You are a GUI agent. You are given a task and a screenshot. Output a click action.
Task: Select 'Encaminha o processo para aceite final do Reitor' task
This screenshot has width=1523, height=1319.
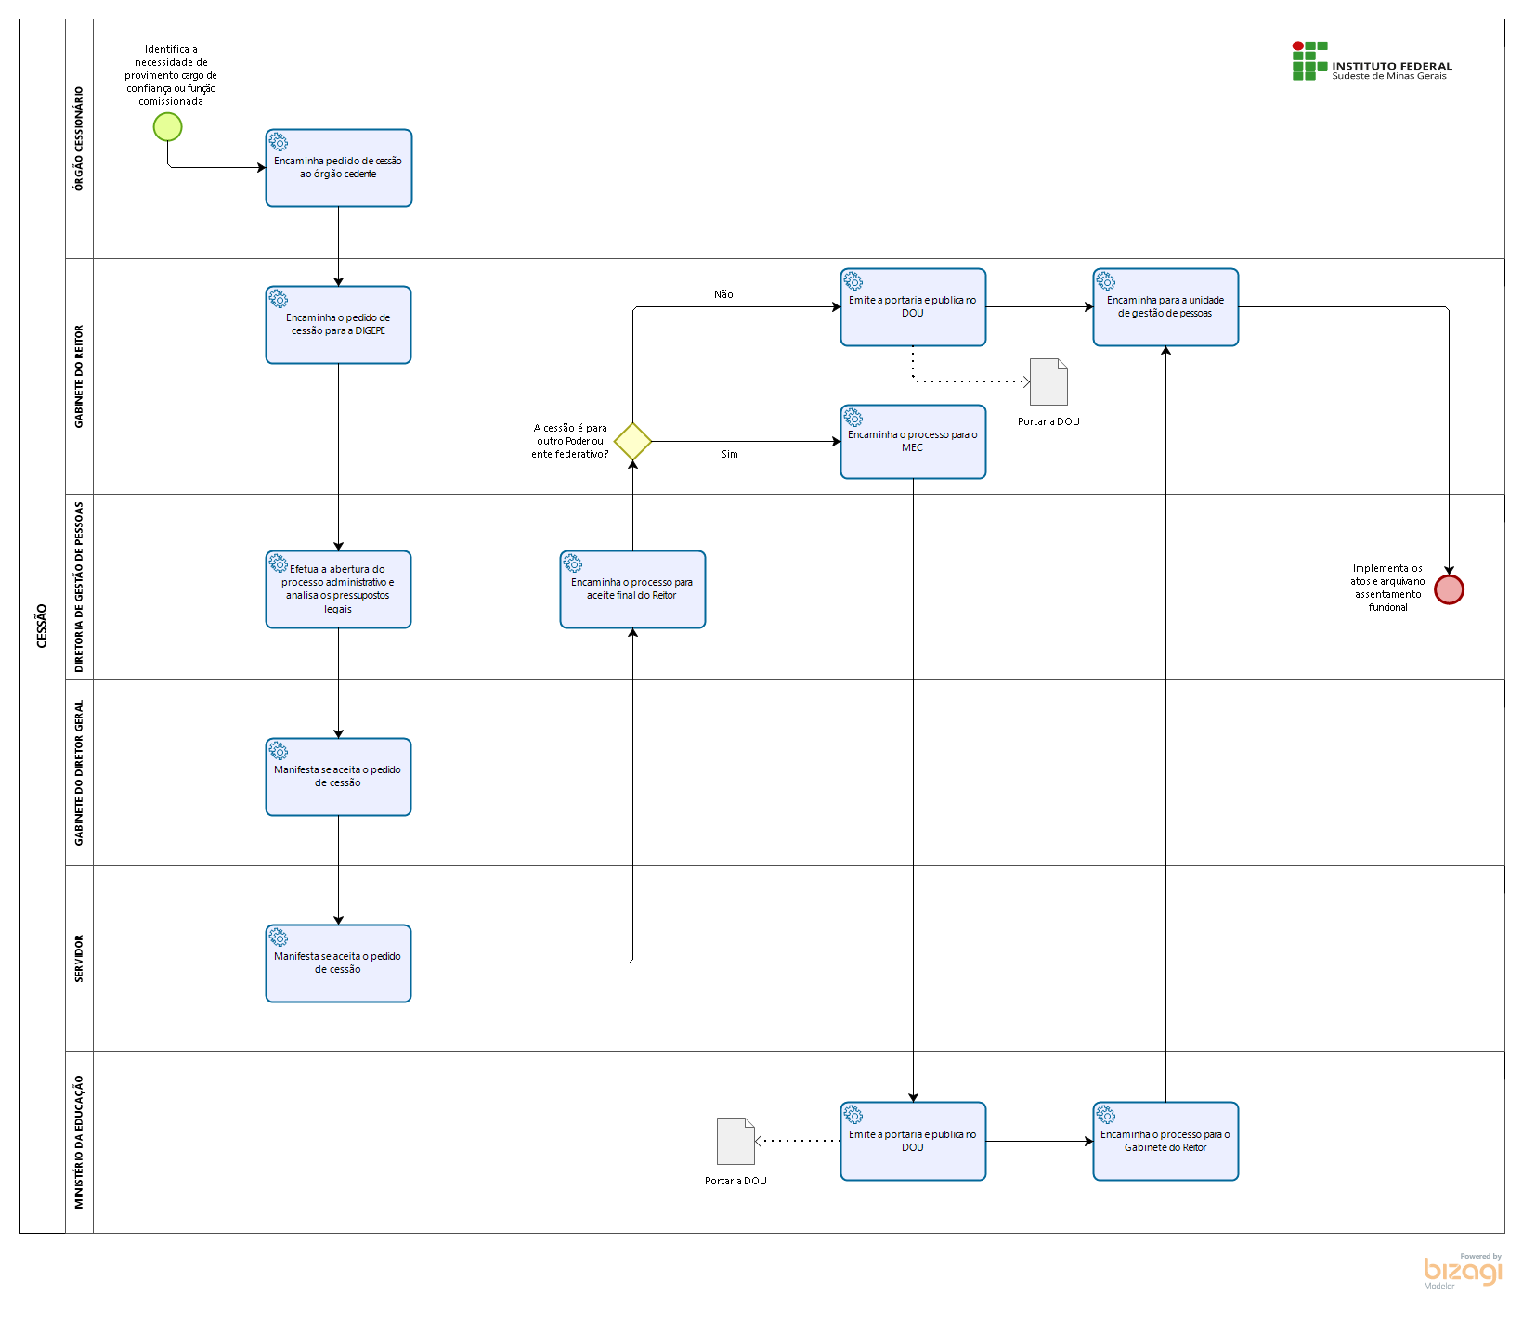click(632, 589)
